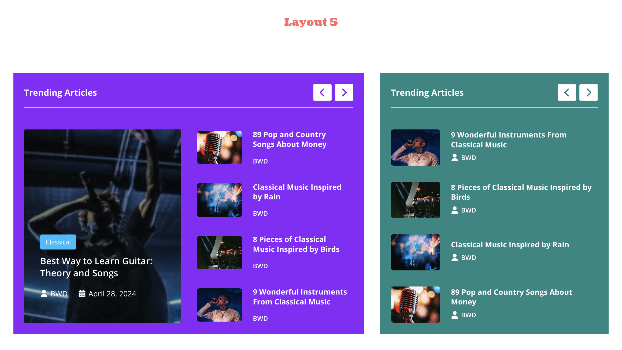The height and width of the screenshot is (350, 622).
Task: Click the right arrow navigation icon on purple panel
Action: (344, 92)
